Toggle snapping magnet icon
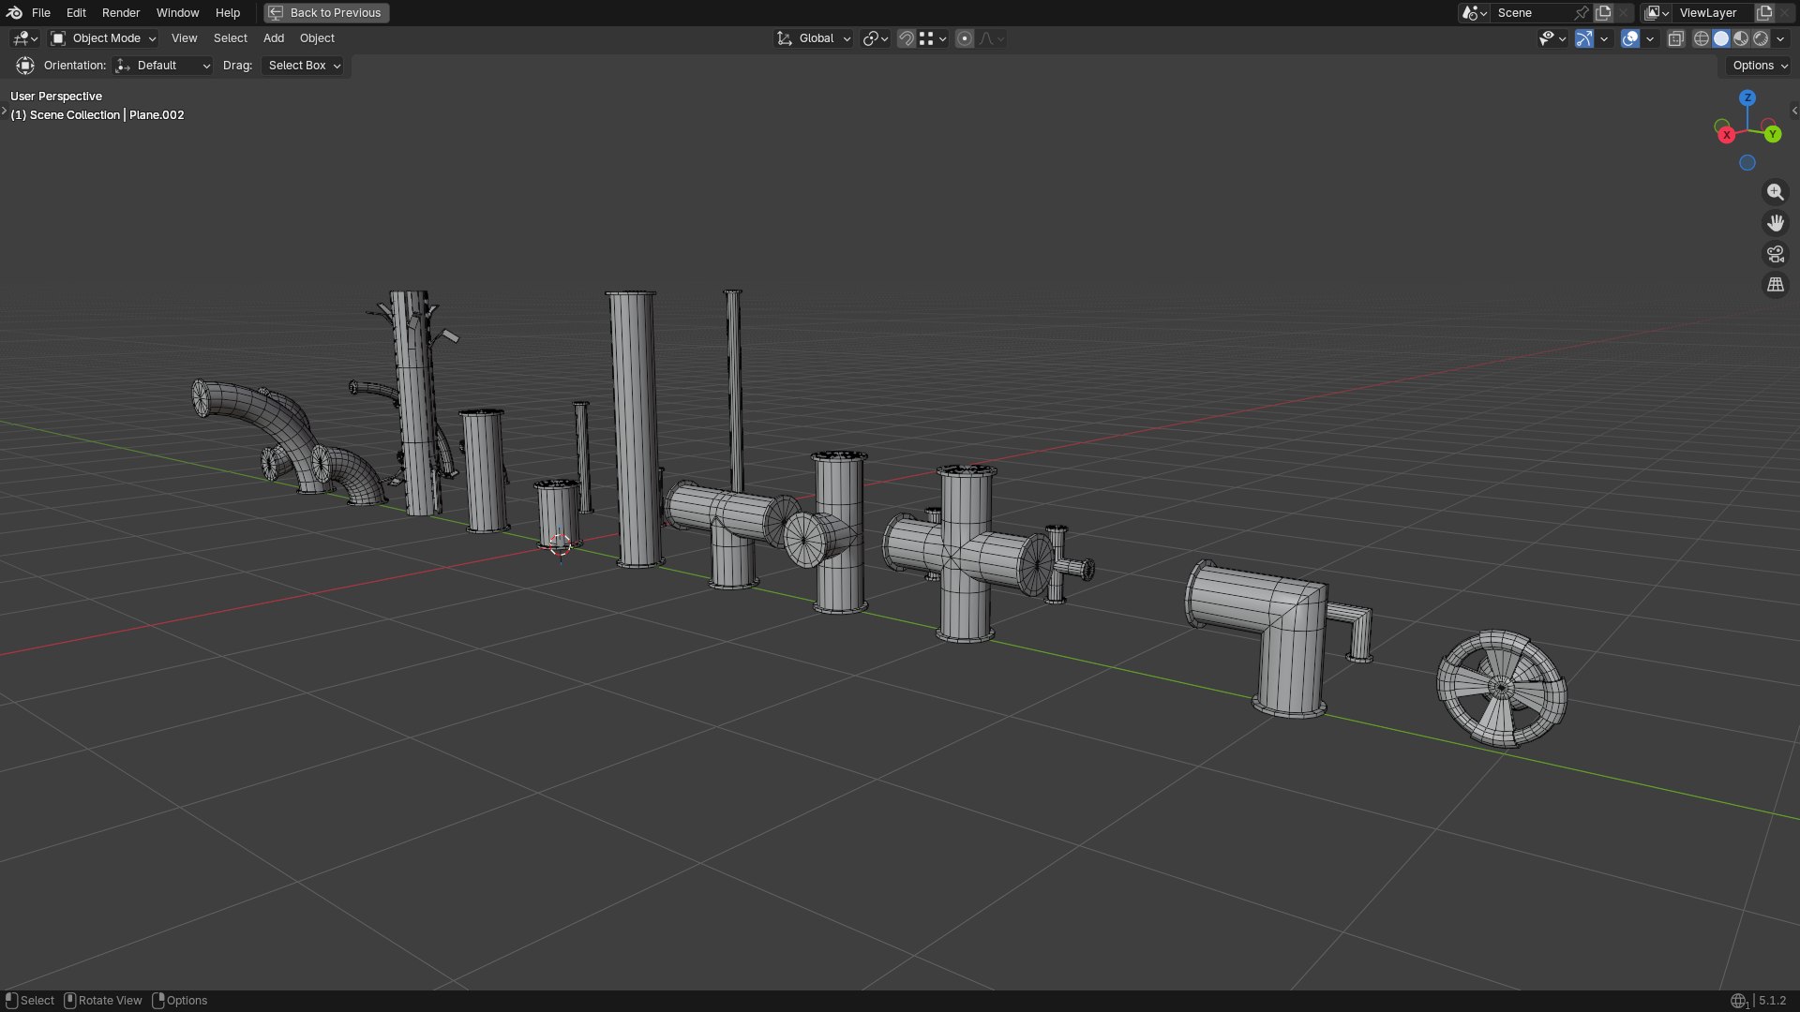The height and width of the screenshot is (1012, 1800). pyautogui.click(x=906, y=38)
